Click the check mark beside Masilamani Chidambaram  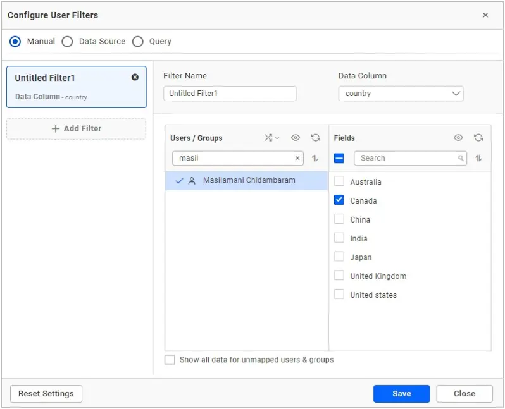179,181
